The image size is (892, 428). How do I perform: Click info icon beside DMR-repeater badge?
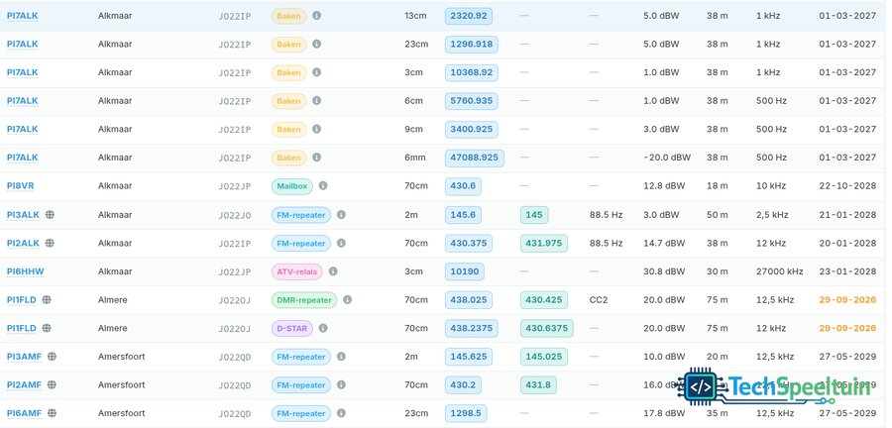pos(347,299)
